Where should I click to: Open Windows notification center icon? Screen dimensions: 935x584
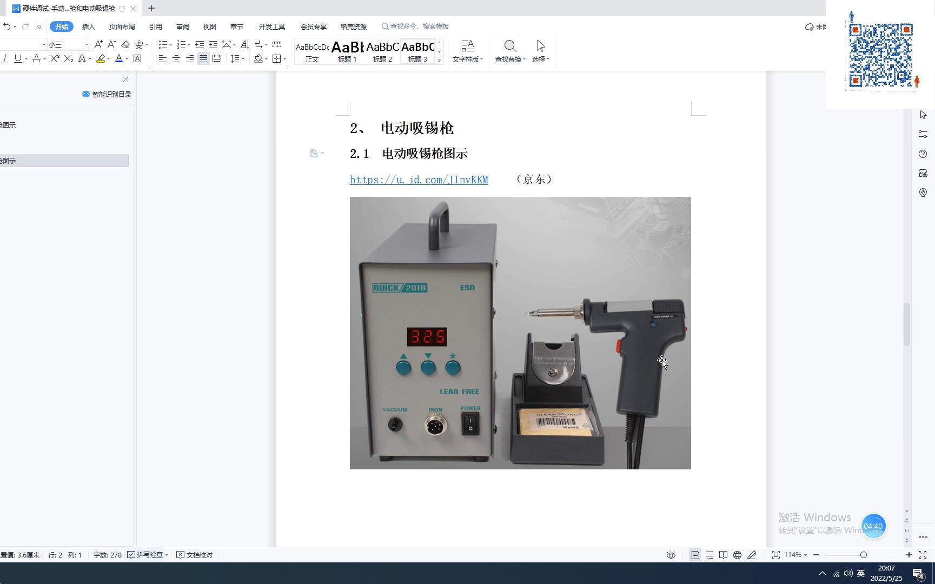918,574
